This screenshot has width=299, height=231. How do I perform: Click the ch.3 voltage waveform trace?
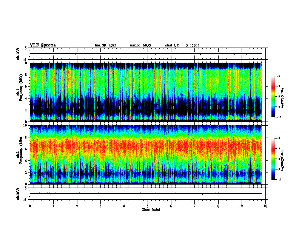pos(146,194)
